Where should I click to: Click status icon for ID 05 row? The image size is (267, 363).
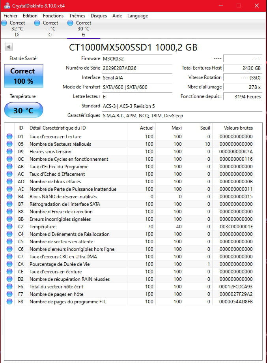[9, 144]
